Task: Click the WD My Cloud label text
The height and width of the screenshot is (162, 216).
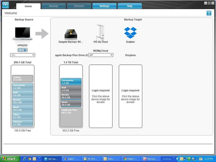Action: click(x=101, y=42)
